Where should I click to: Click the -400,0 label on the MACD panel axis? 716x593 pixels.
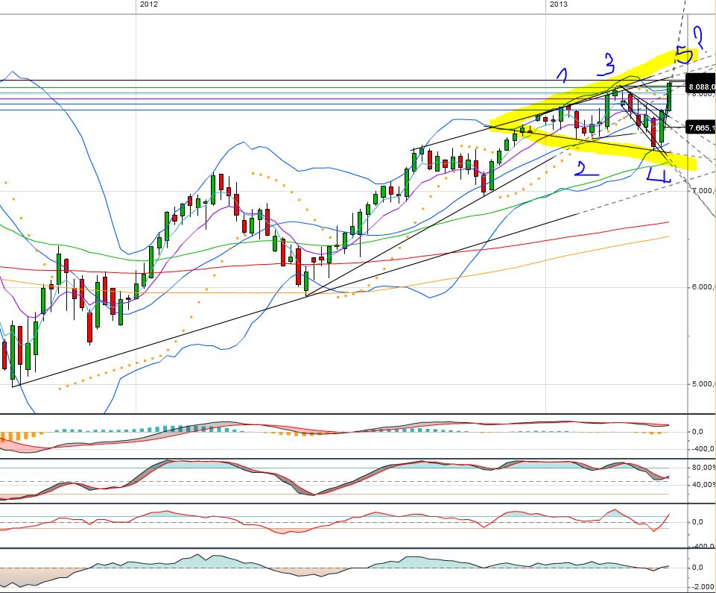703,449
